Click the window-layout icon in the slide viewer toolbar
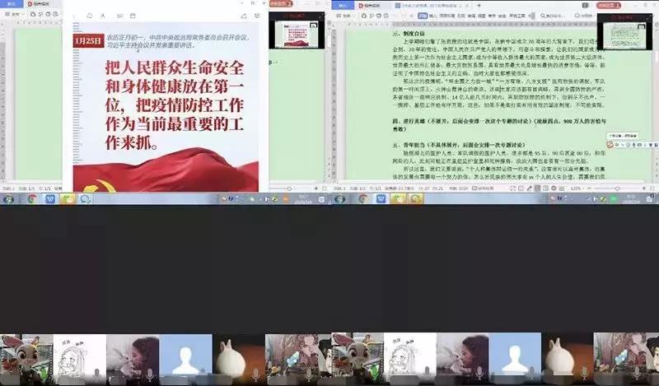 click(x=133, y=16)
